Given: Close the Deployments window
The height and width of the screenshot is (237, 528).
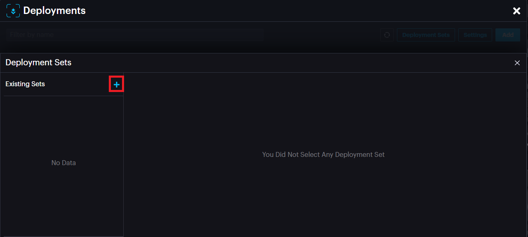Looking at the screenshot, I should pos(516,11).
